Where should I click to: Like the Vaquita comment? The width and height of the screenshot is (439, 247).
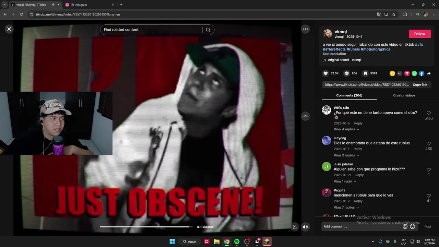[x=428, y=196]
